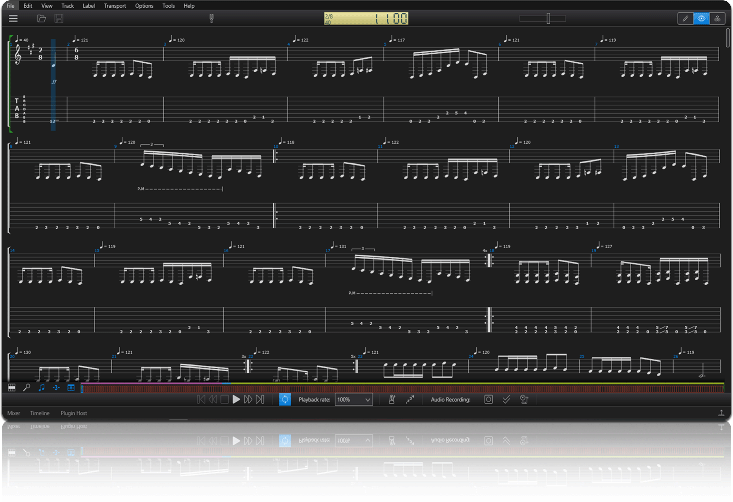Toggle loop playback button
The image size is (733, 502).
pos(285,399)
